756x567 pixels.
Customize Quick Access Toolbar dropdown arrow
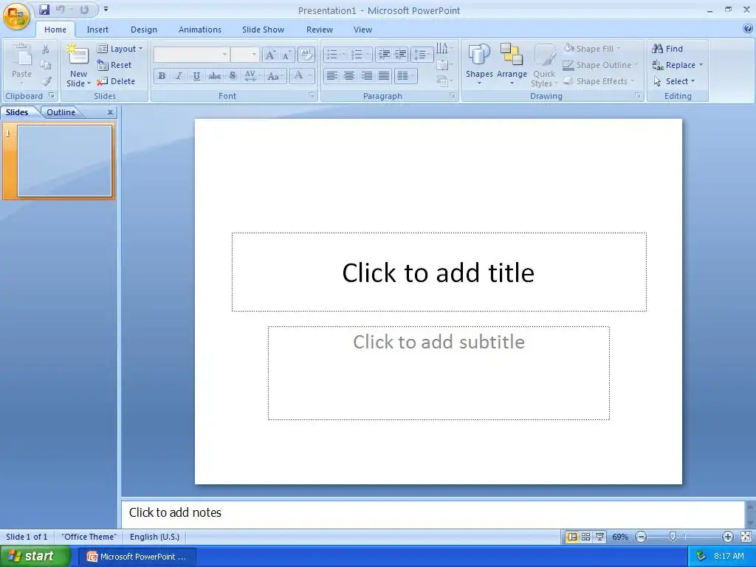106,9
